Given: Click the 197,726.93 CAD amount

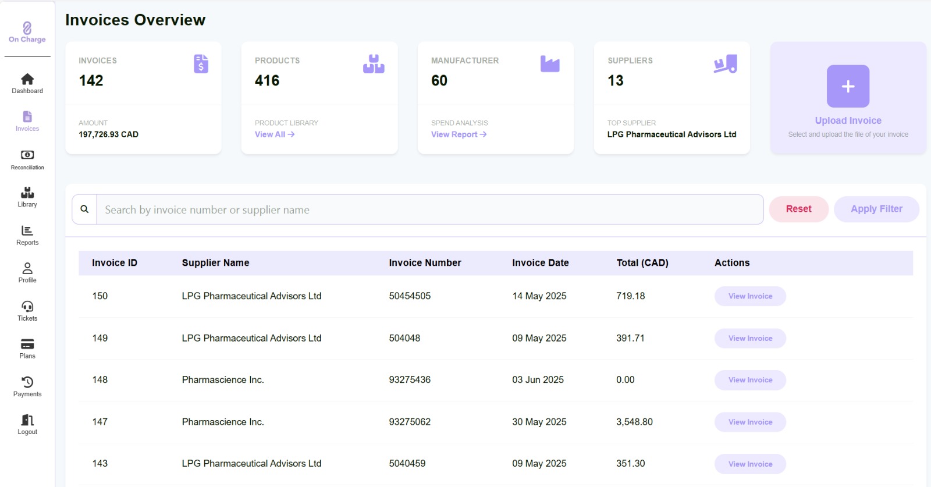Looking at the screenshot, I should coord(109,134).
